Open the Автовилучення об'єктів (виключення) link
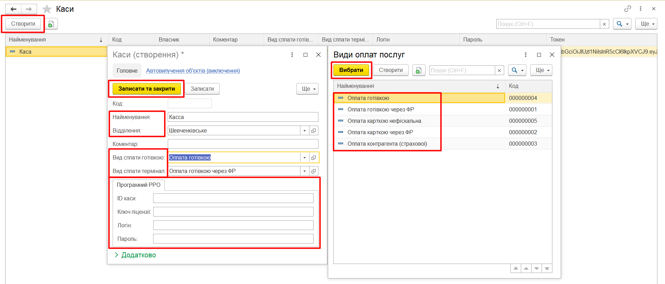This screenshot has width=665, height=284. coord(193,71)
